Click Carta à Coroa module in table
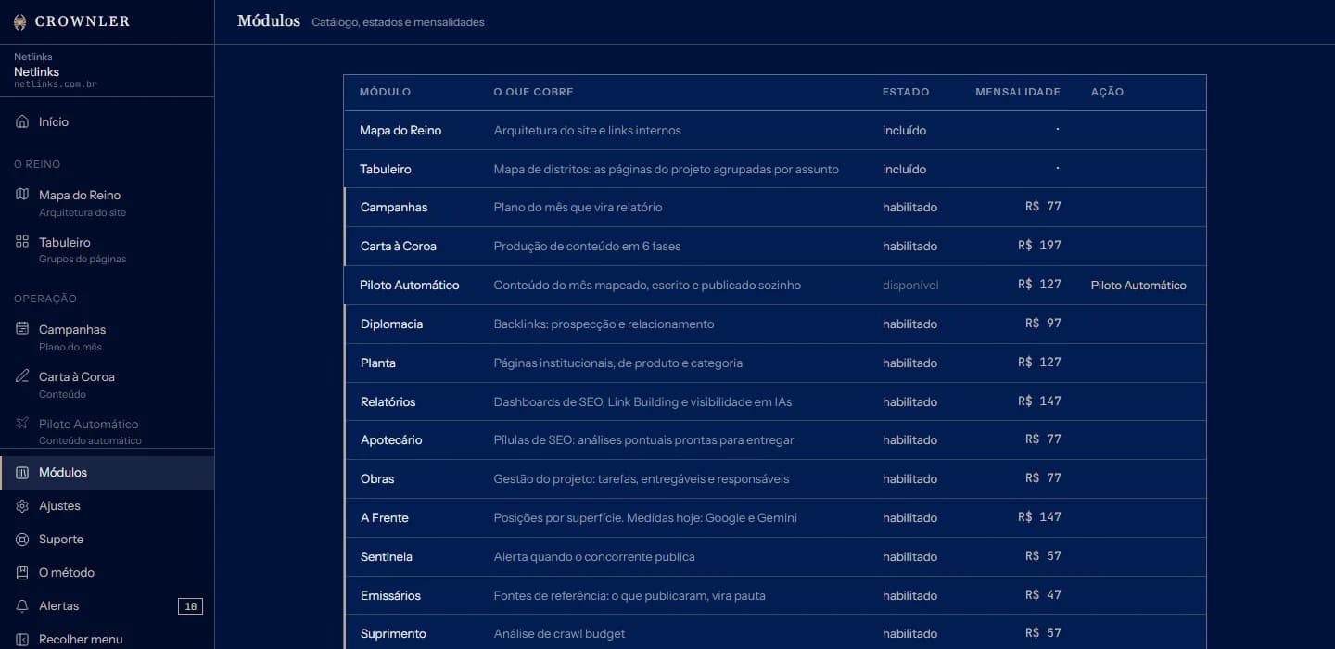The width and height of the screenshot is (1335, 649). (x=399, y=247)
